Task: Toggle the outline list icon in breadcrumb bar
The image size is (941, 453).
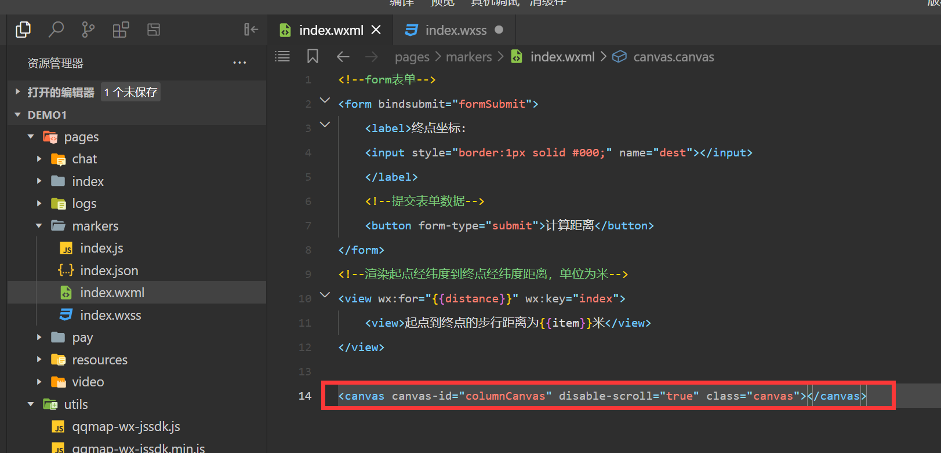Action: coord(282,56)
